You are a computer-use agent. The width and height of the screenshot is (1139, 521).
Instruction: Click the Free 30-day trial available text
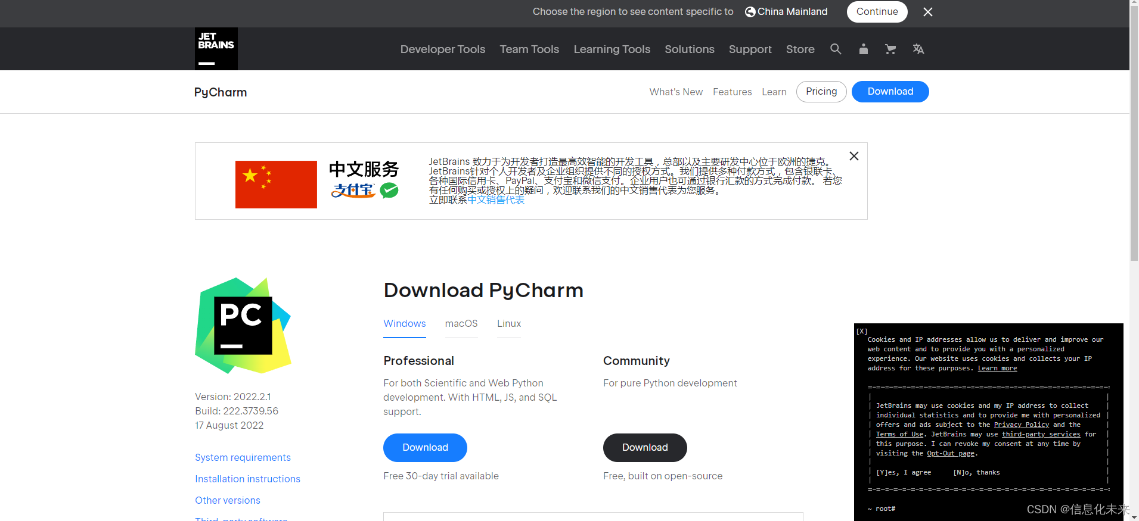click(441, 476)
